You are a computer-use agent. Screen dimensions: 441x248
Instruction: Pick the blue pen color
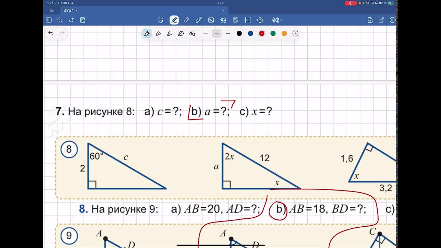point(250,33)
